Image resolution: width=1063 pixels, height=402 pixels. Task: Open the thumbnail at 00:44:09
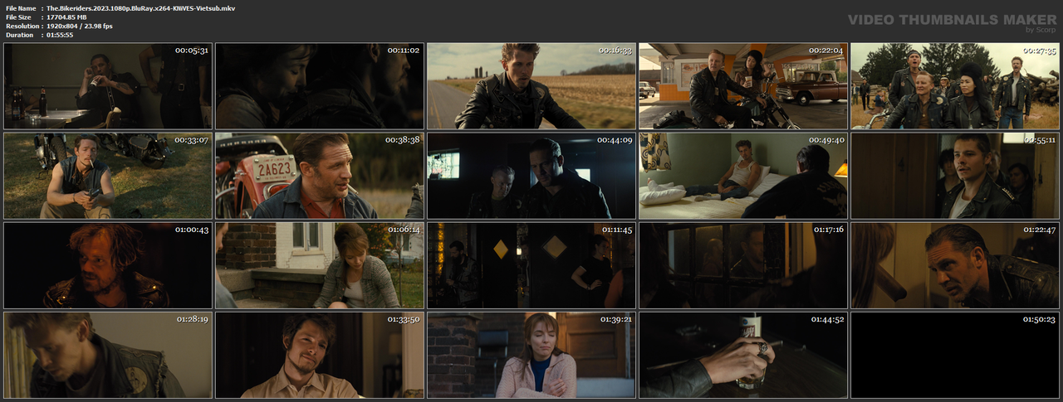click(x=531, y=176)
